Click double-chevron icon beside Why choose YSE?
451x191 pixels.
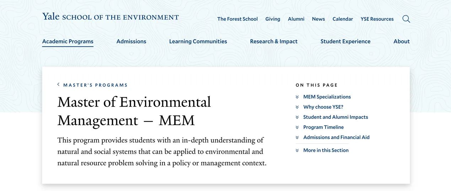click(297, 107)
